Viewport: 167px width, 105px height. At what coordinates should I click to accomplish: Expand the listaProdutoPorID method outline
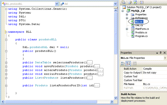[6, 85]
